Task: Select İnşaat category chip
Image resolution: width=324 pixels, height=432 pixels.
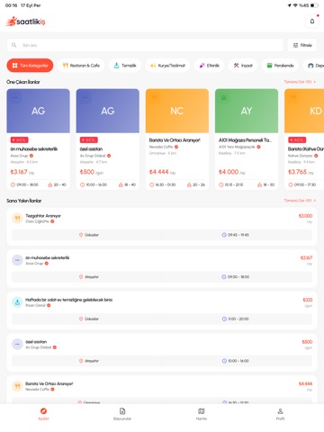Action: pyautogui.click(x=243, y=66)
